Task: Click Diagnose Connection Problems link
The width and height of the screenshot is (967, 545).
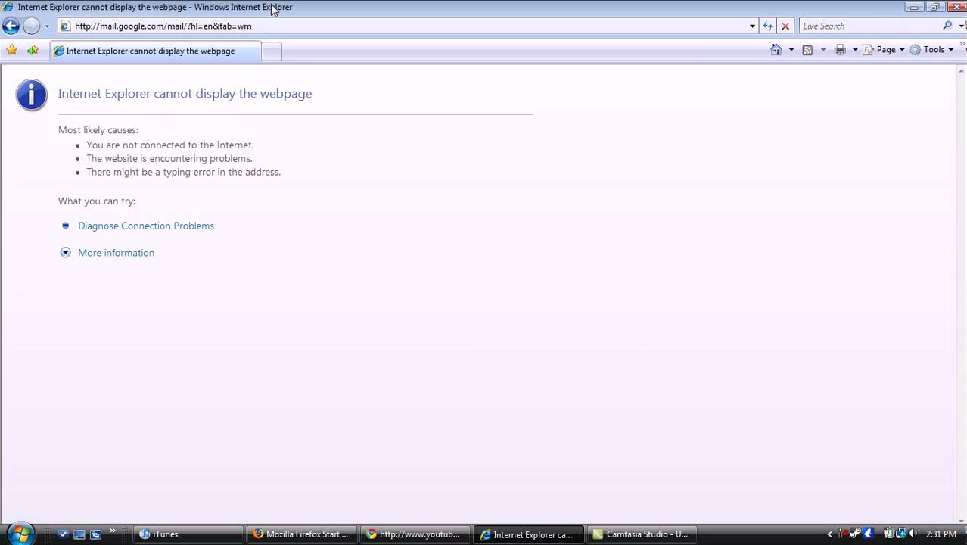Action: point(146,226)
